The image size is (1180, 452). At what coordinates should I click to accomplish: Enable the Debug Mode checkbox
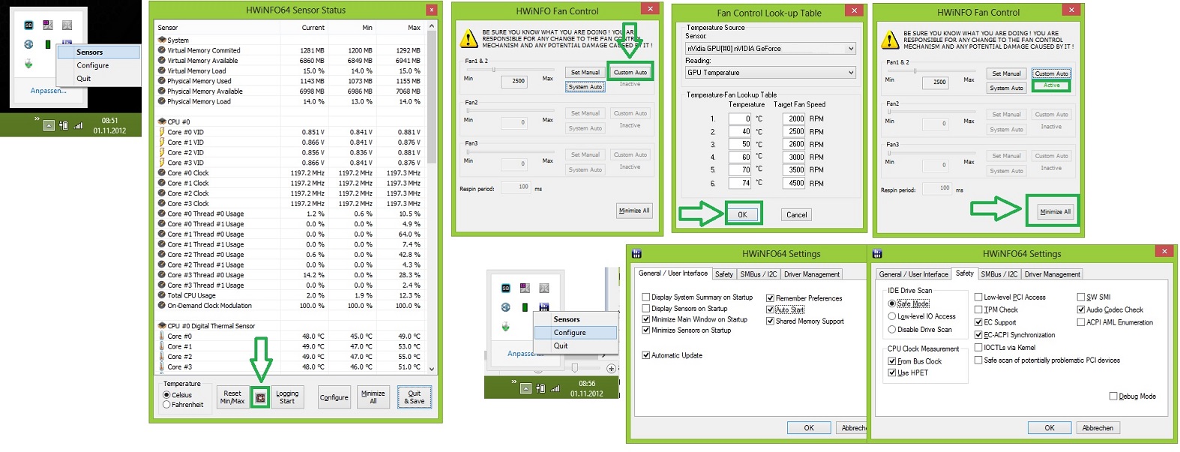coord(1113,397)
